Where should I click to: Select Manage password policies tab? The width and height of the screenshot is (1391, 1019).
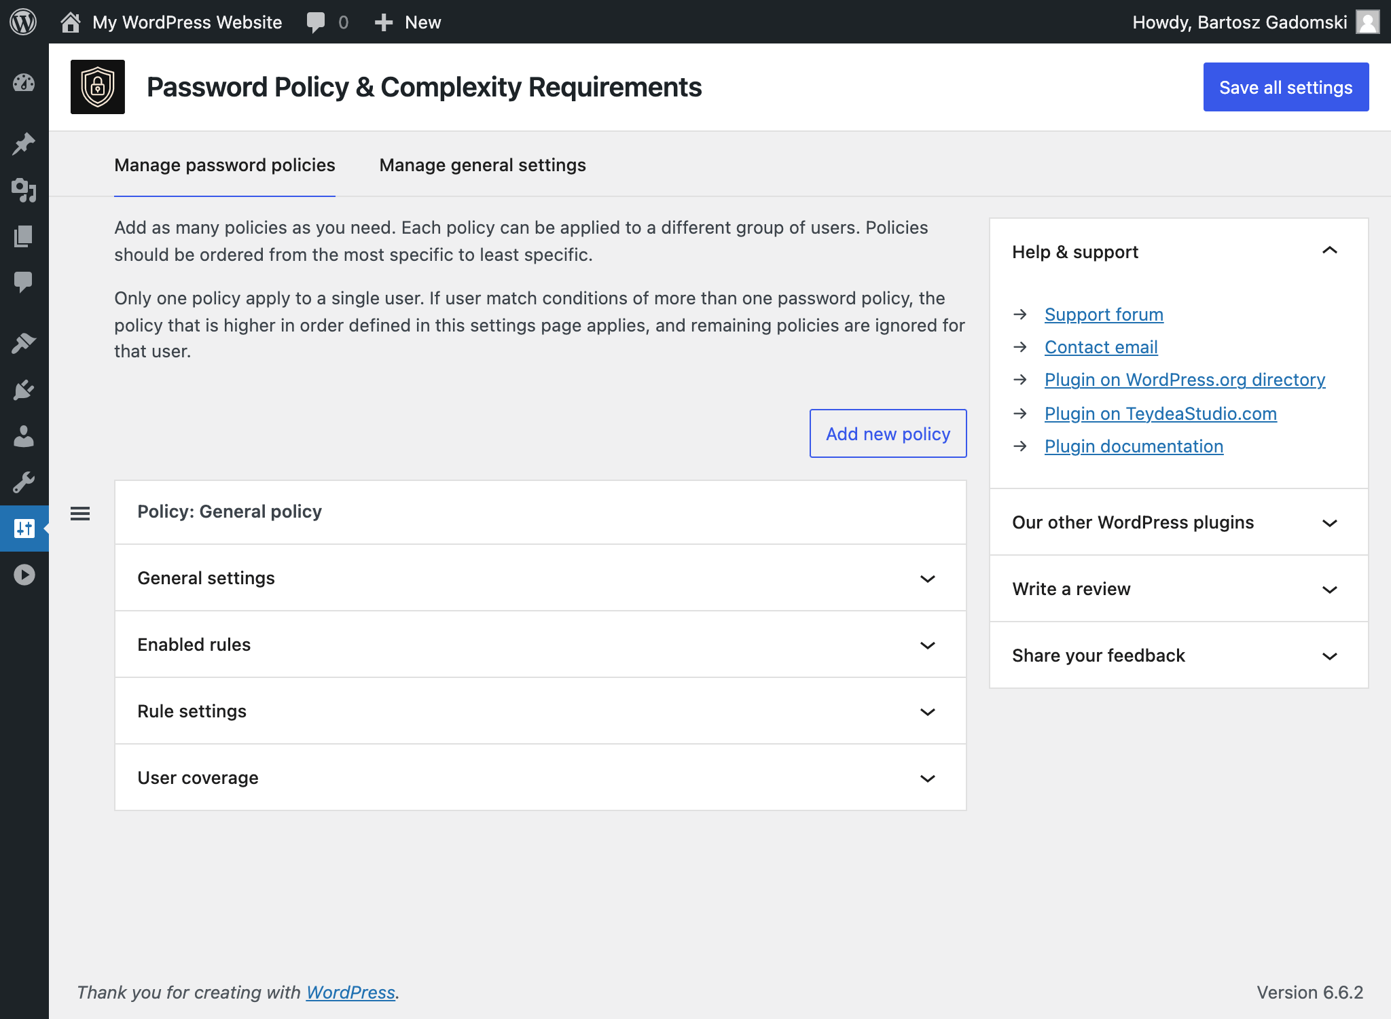pyautogui.click(x=225, y=164)
